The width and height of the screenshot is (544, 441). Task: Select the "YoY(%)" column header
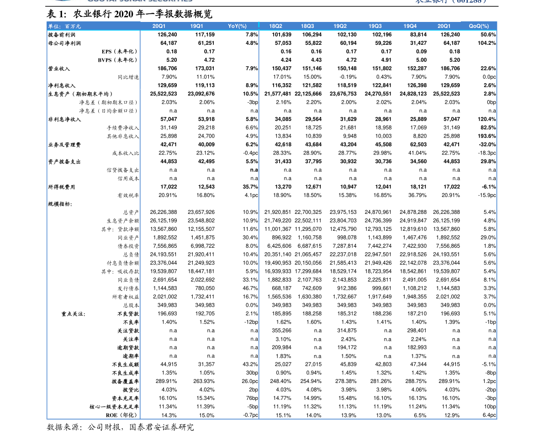[x=238, y=26]
